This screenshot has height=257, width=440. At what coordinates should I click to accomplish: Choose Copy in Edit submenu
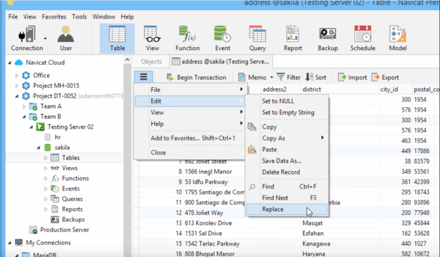pos(287,127)
